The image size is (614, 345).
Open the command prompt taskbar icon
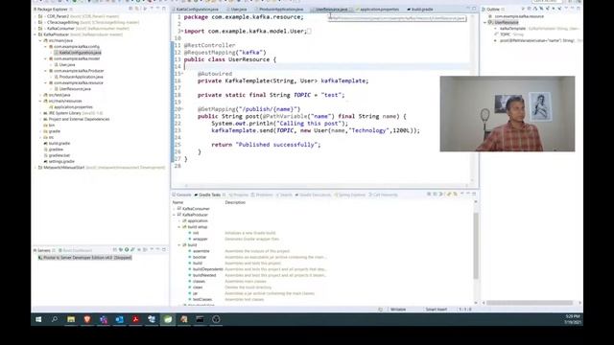point(200,319)
